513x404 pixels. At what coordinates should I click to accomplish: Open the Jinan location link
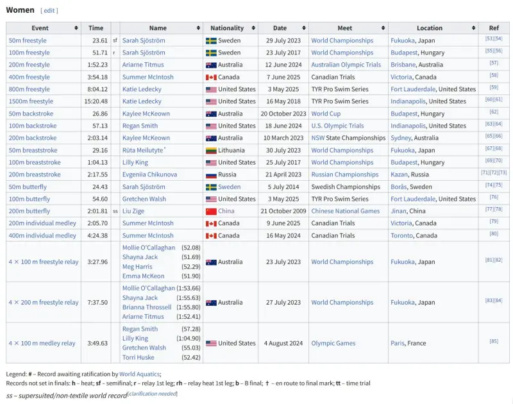(x=398, y=212)
